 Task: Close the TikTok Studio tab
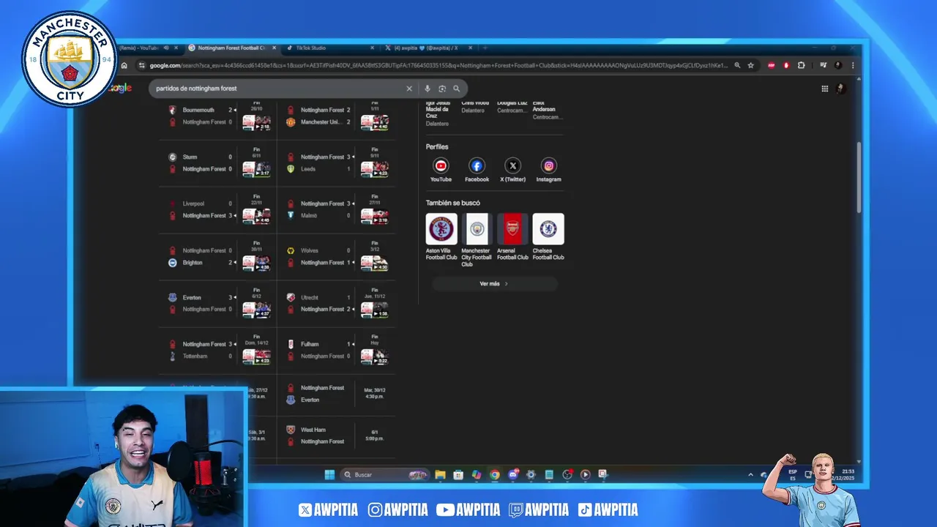tap(372, 48)
